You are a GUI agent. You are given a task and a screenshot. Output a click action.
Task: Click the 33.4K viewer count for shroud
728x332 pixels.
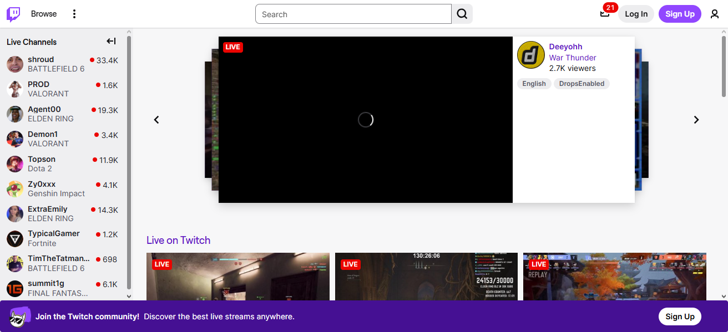tap(107, 60)
